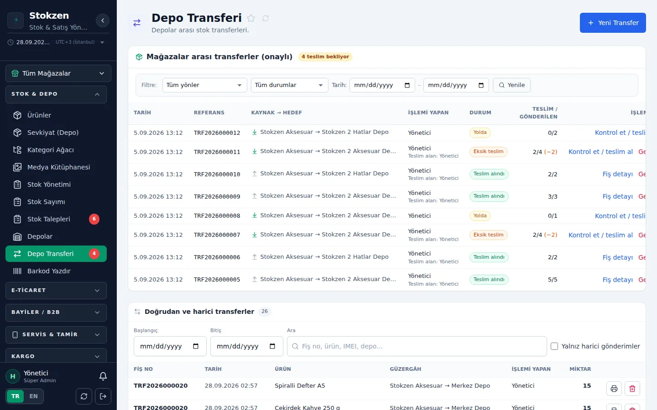Open calendar picker in Bitiş date field
Viewport: 657px width, 410px height.
coord(272,346)
